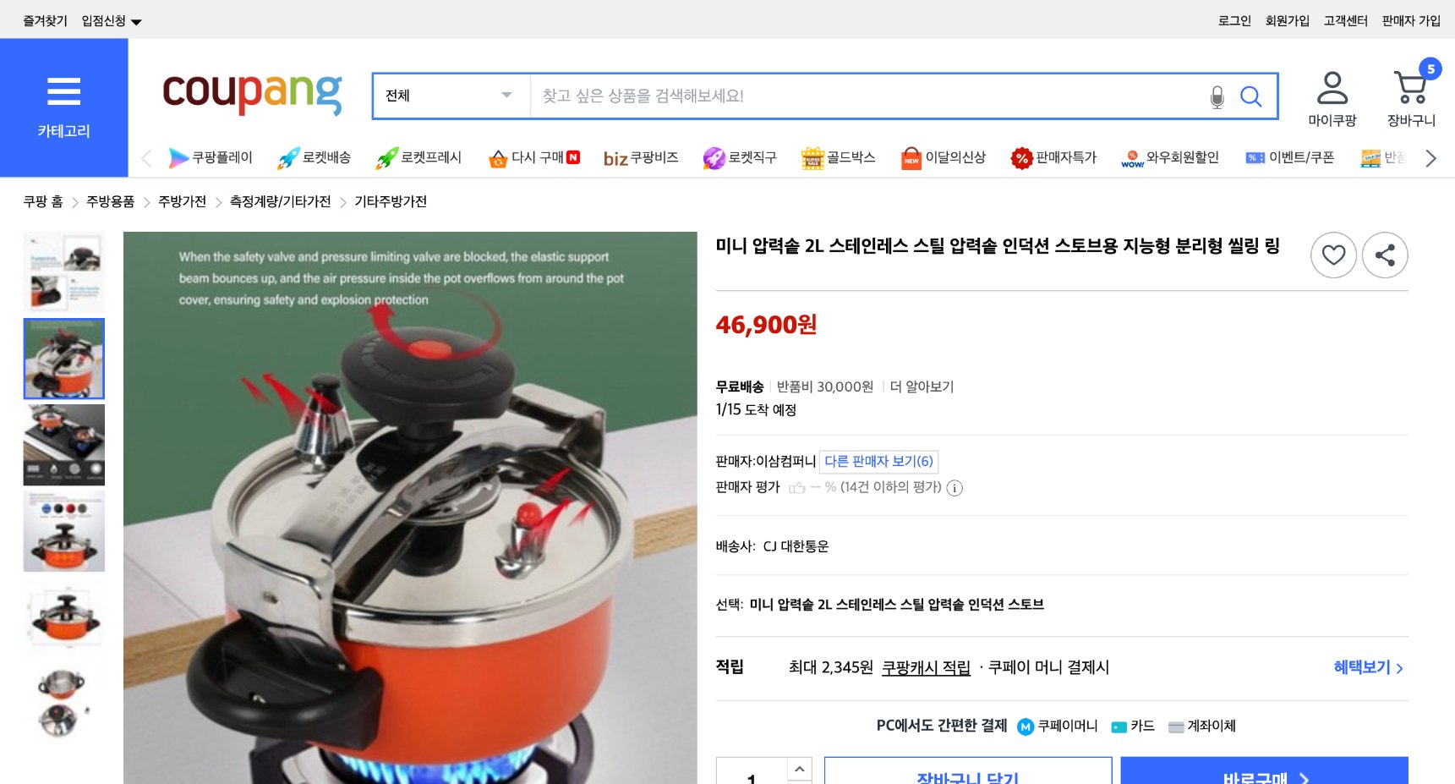Open the 혜택보기 benefits link
This screenshot has width=1455, height=784.
tap(1365, 667)
